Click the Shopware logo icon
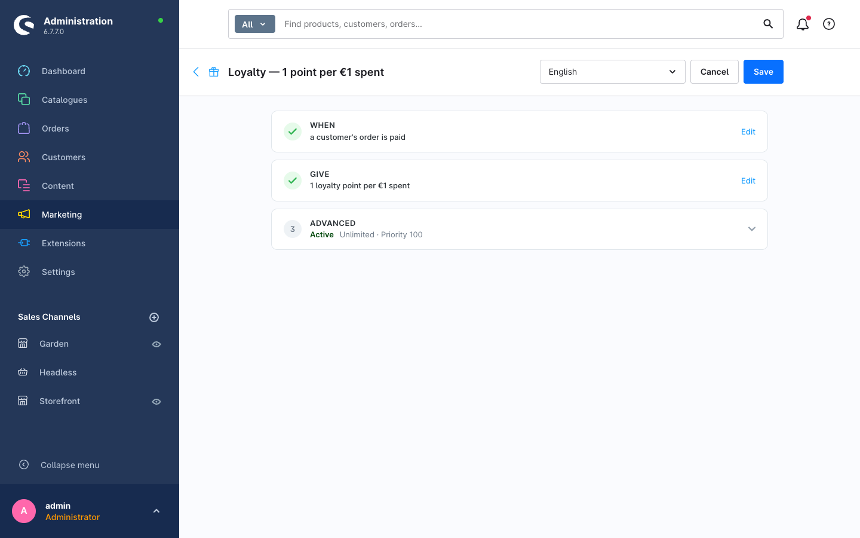Viewport: 860px width, 538px height. (x=24, y=25)
